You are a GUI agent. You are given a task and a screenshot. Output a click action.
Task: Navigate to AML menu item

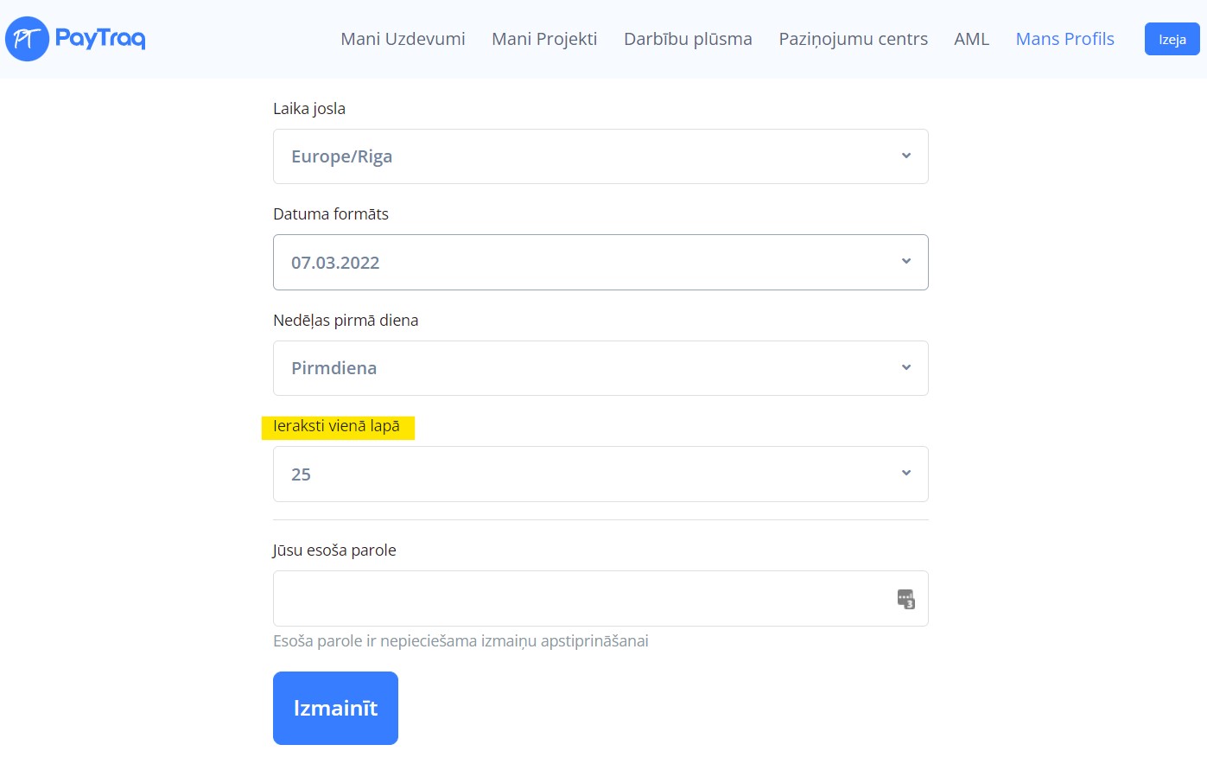(971, 39)
